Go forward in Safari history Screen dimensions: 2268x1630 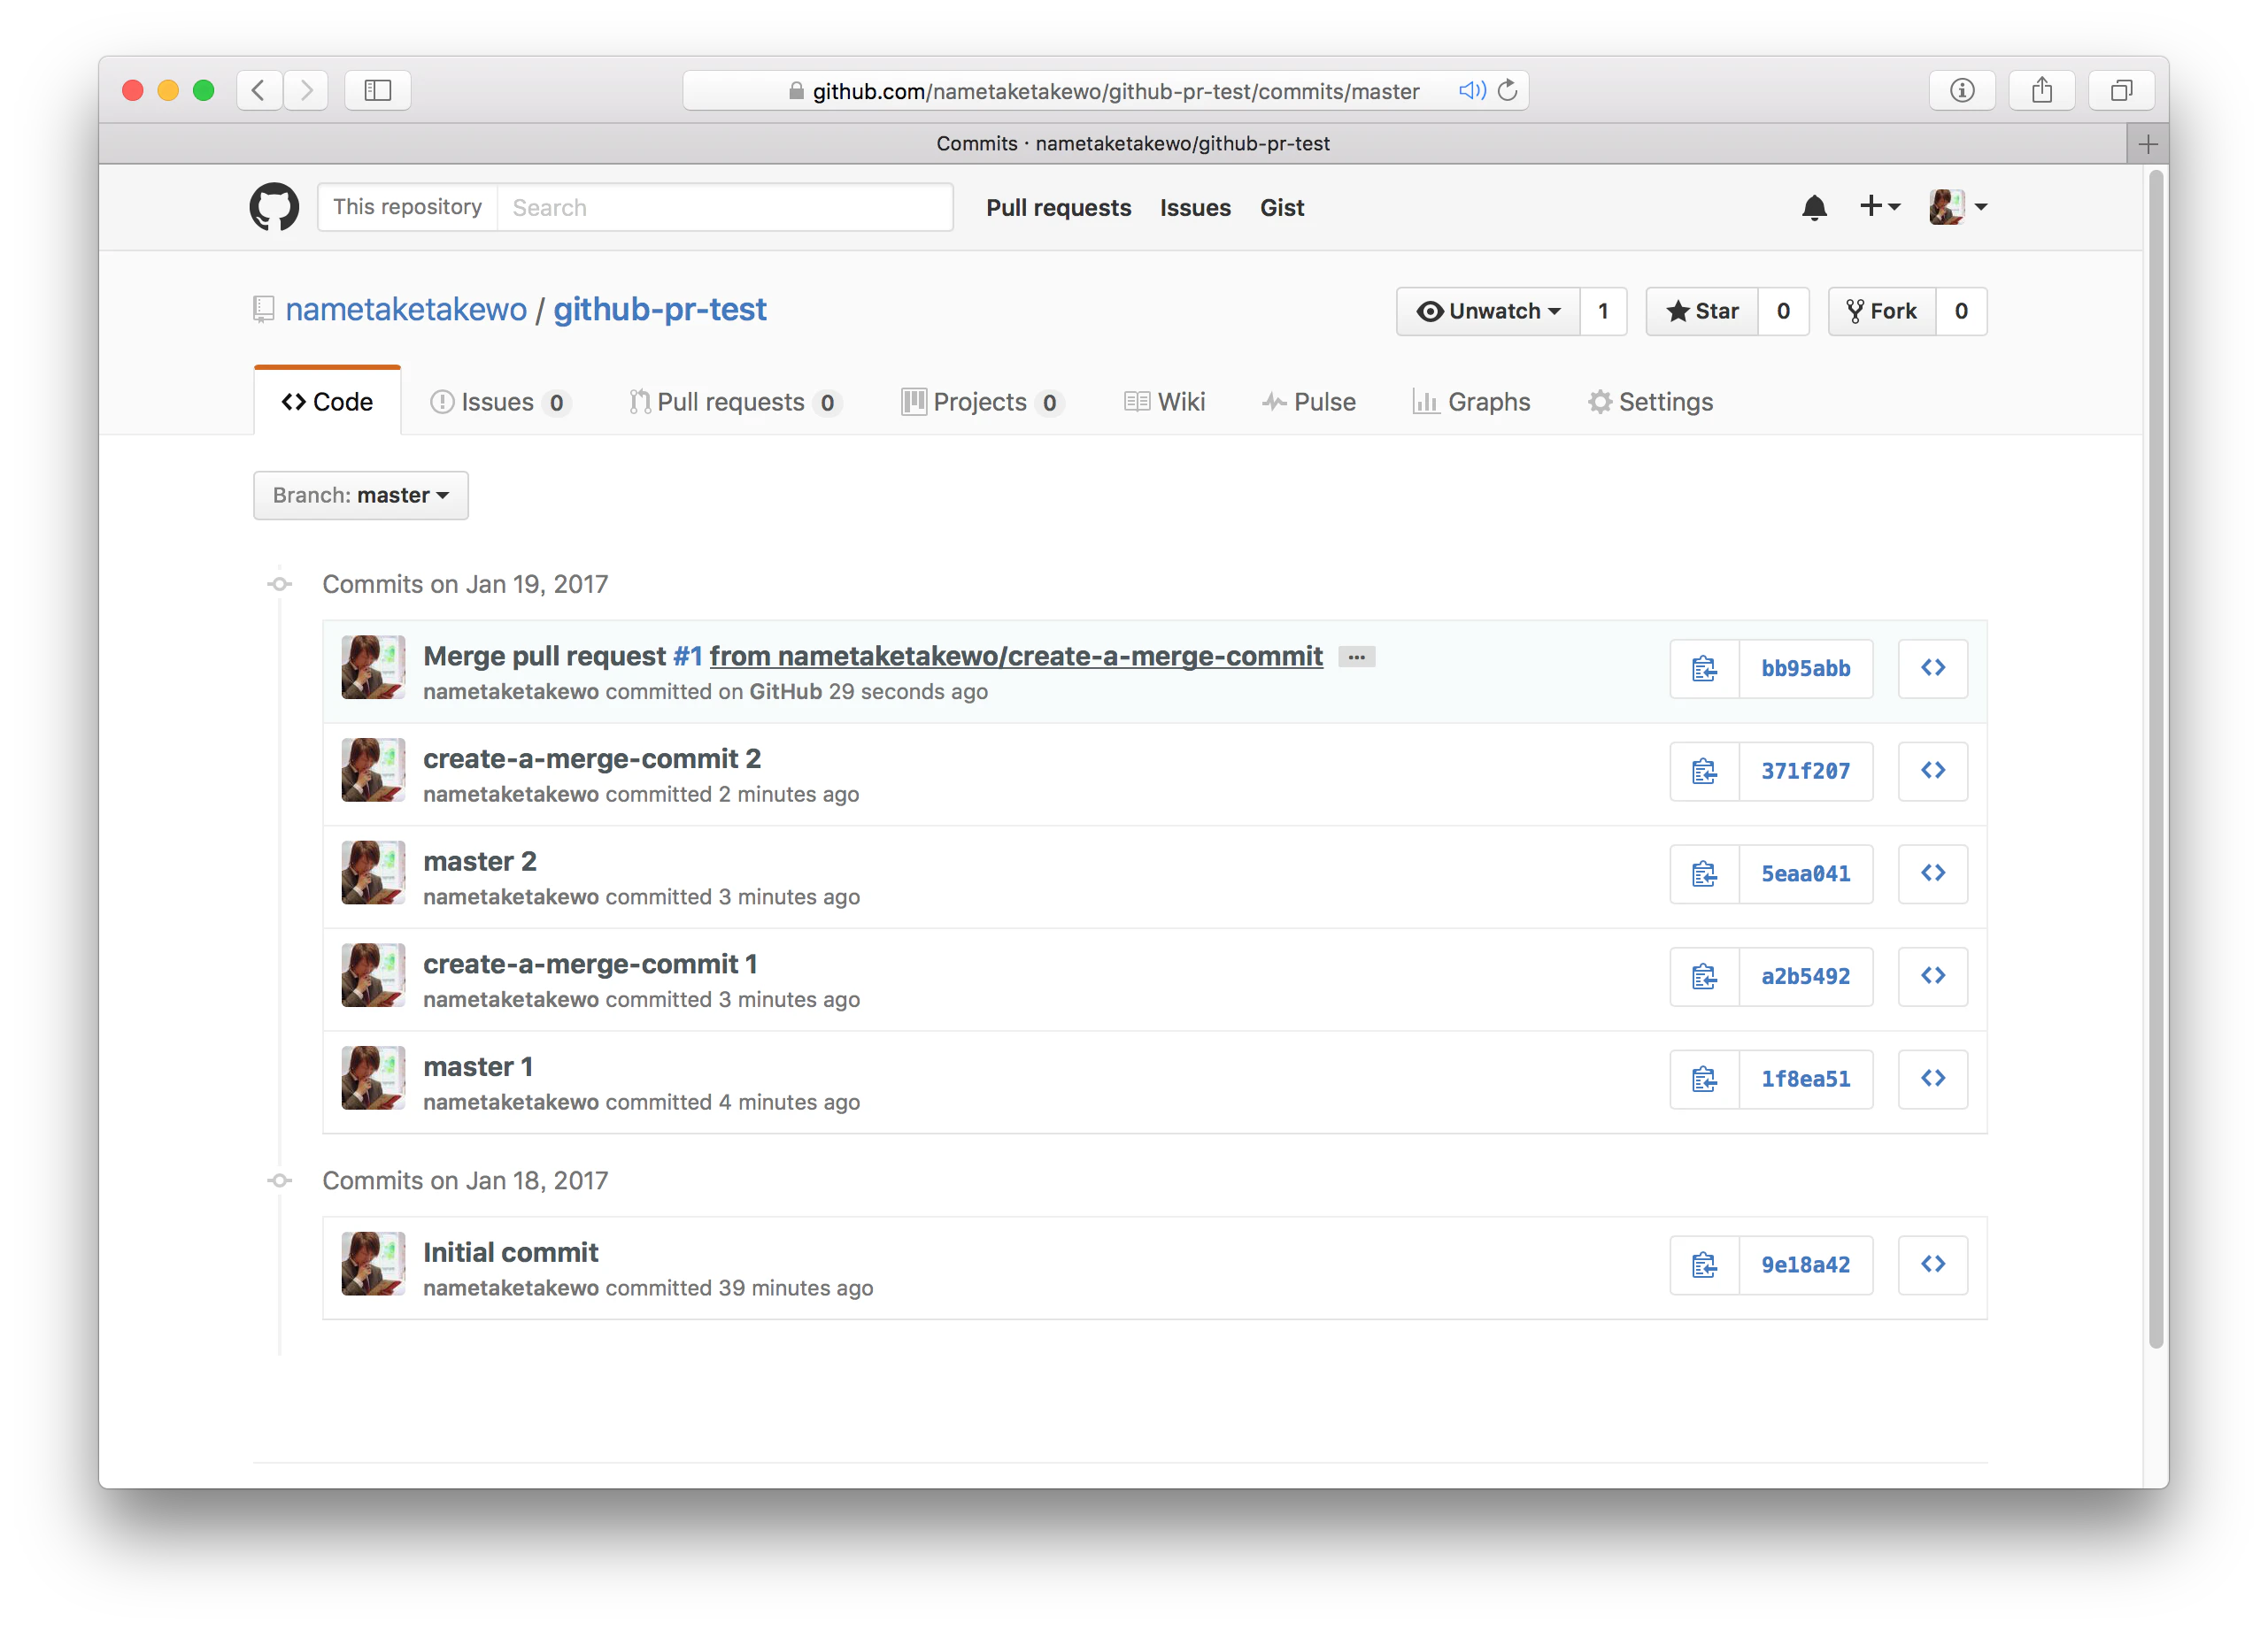click(306, 91)
